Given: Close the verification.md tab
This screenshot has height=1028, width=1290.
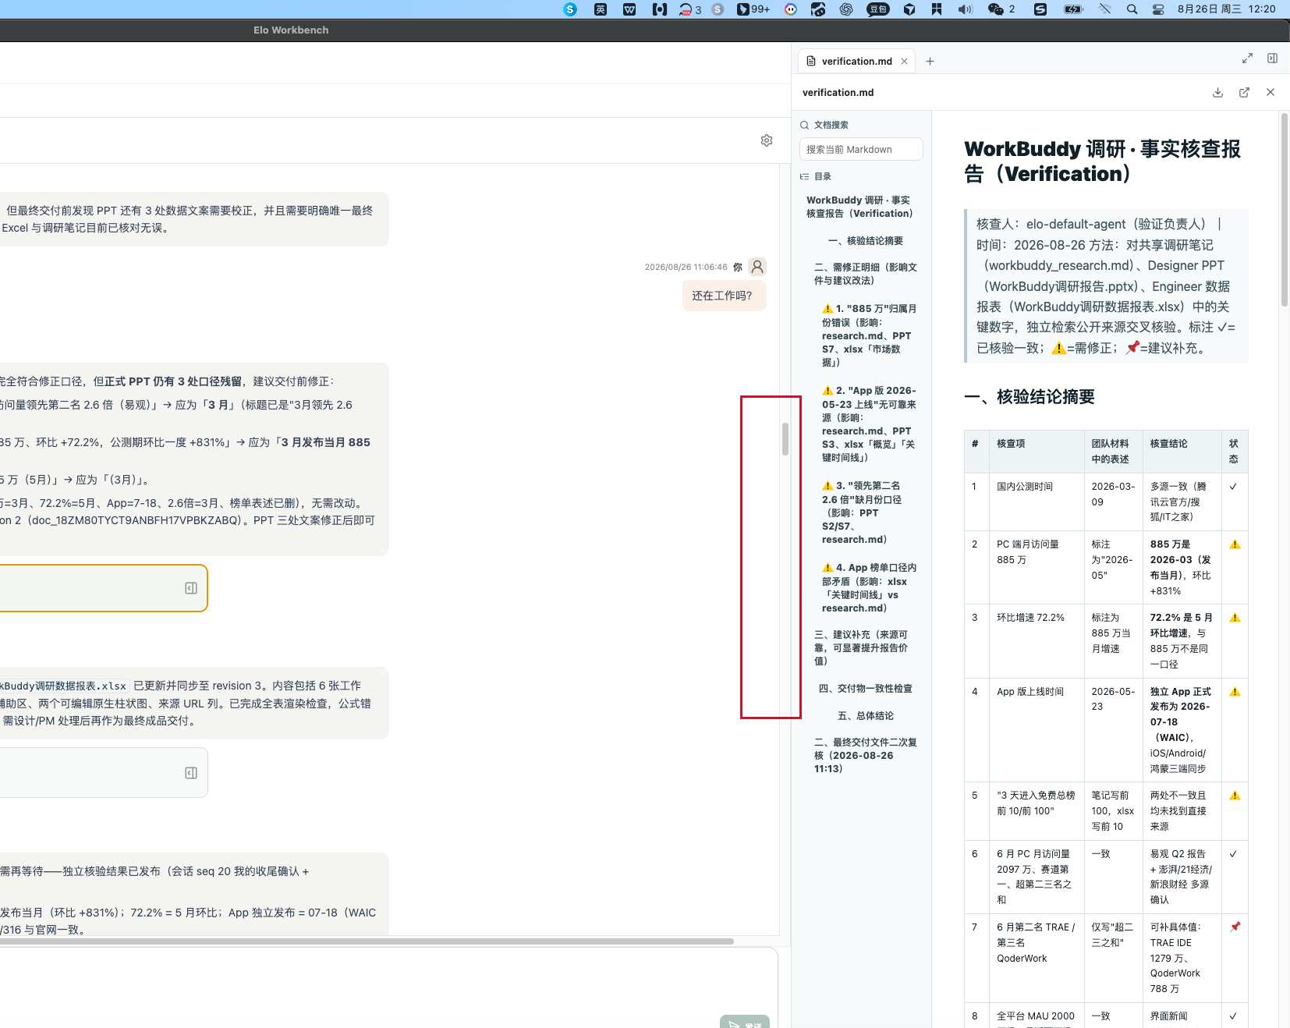Looking at the screenshot, I should (x=905, y=62).
